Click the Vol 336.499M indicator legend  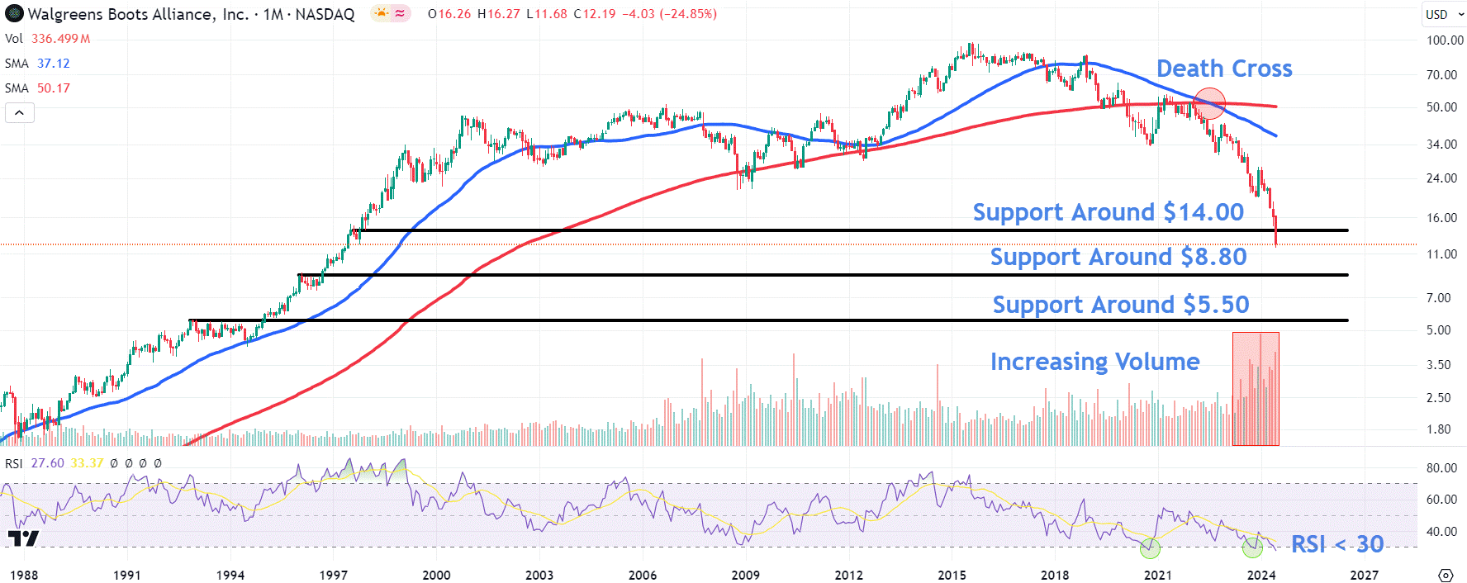[x=48, y=39]
